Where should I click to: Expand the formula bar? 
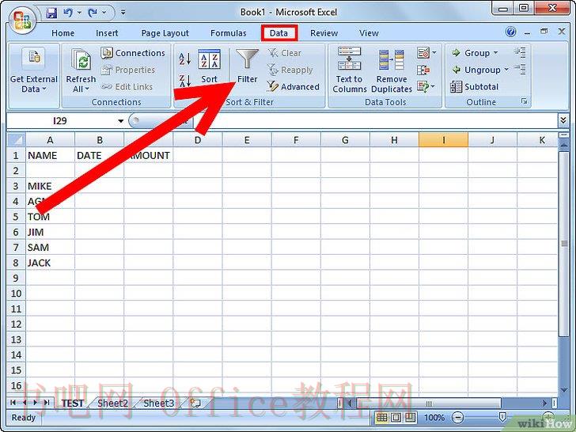[563, 120]
